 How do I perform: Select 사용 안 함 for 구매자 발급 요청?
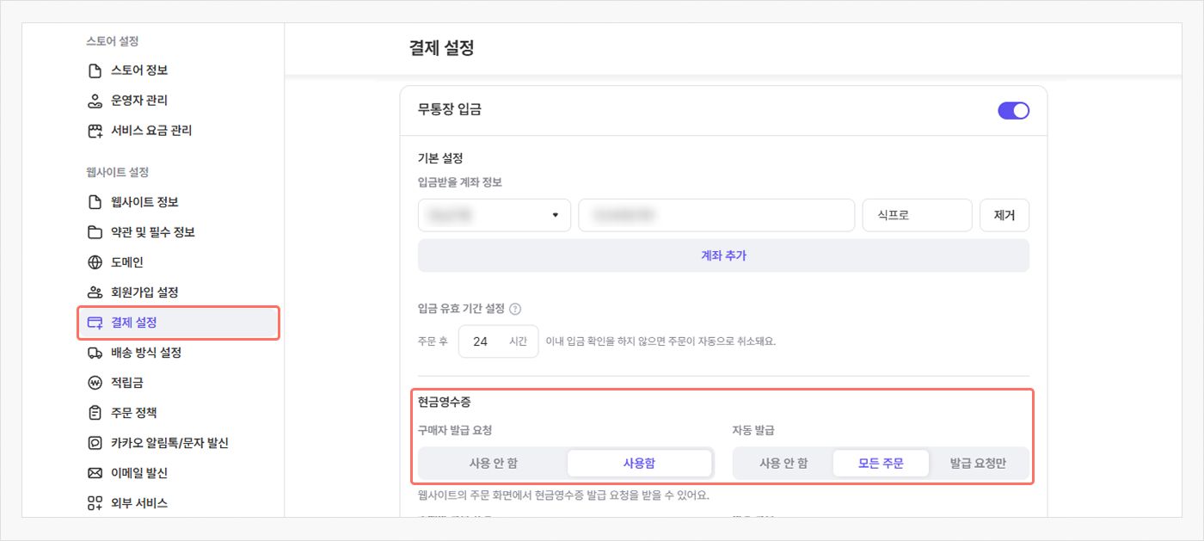(x=493, y=463)
